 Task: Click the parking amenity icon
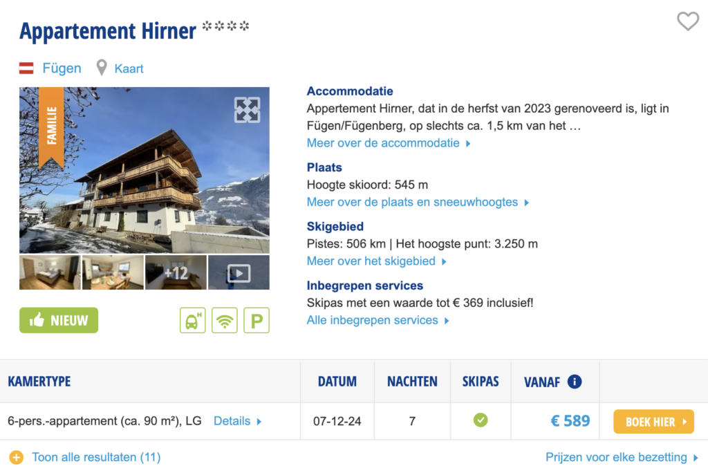tap(257, 320)
